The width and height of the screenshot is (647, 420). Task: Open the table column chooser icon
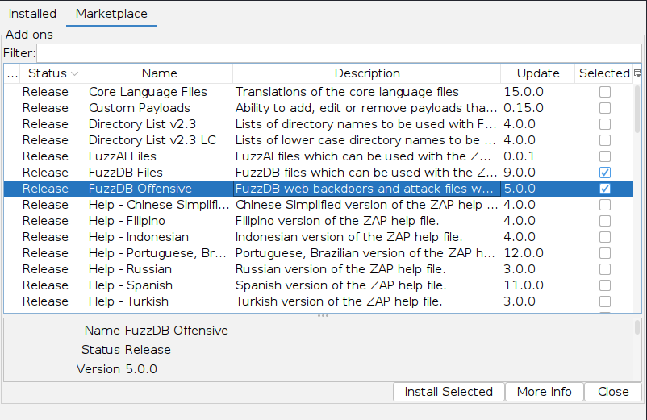point(637,73)
